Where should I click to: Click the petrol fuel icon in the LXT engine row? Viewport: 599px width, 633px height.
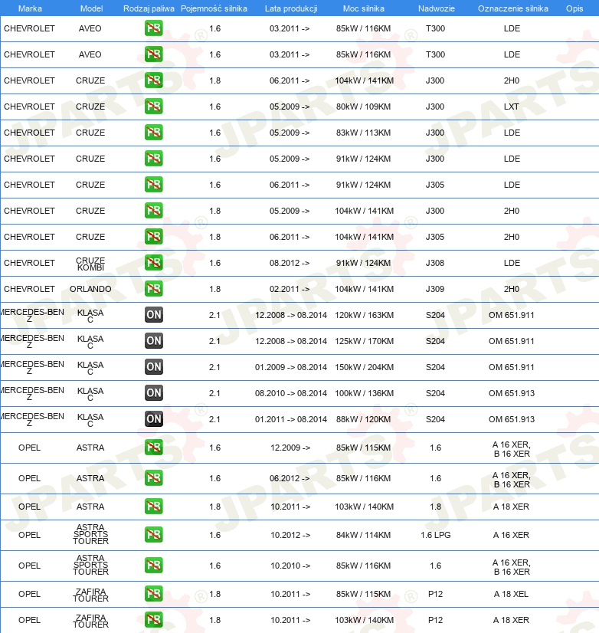[x=154, y=107]
